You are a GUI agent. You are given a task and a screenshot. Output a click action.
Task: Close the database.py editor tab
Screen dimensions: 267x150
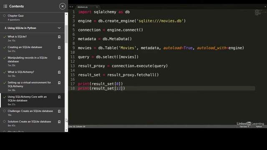point(97,7)
